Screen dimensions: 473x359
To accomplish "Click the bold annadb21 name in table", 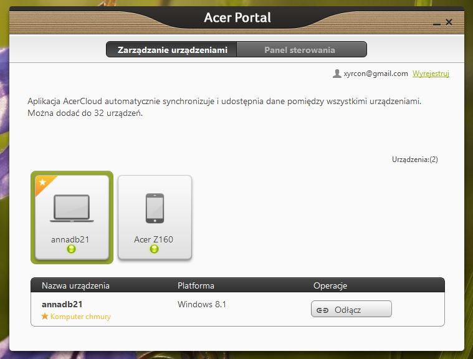I will 62,304.
